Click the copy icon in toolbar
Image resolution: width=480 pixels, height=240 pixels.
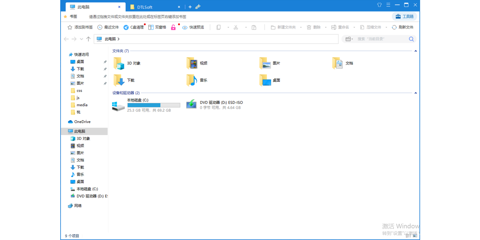coord(218,27)
